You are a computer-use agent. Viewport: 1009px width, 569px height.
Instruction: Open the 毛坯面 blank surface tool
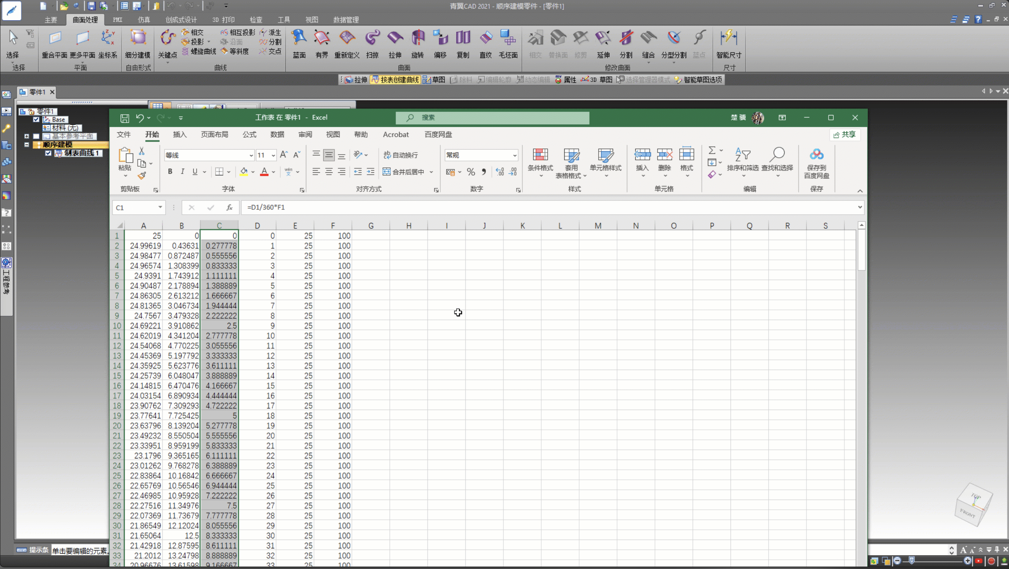508,44
